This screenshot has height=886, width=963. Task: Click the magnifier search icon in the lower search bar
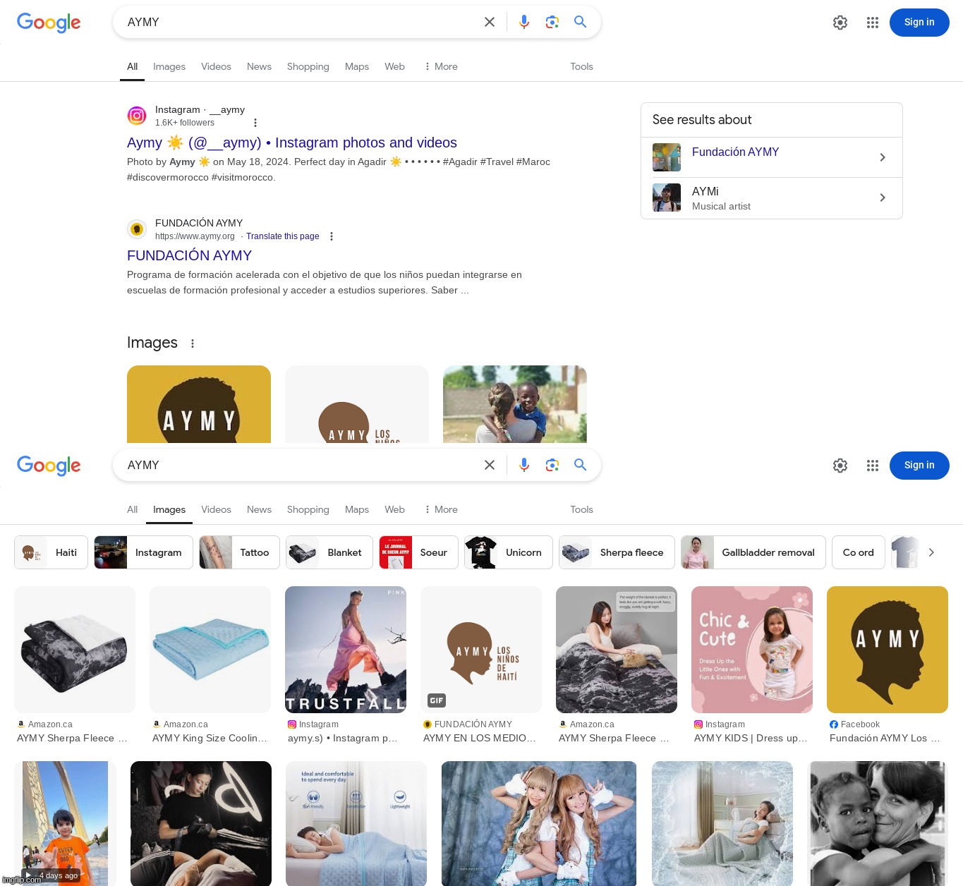click(580, 465)
